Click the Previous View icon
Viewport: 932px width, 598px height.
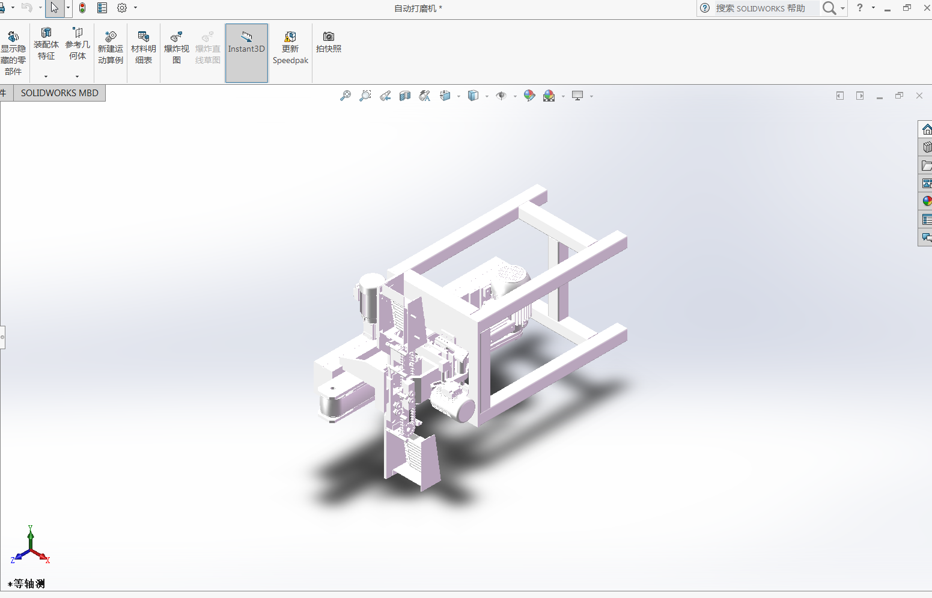385,96
